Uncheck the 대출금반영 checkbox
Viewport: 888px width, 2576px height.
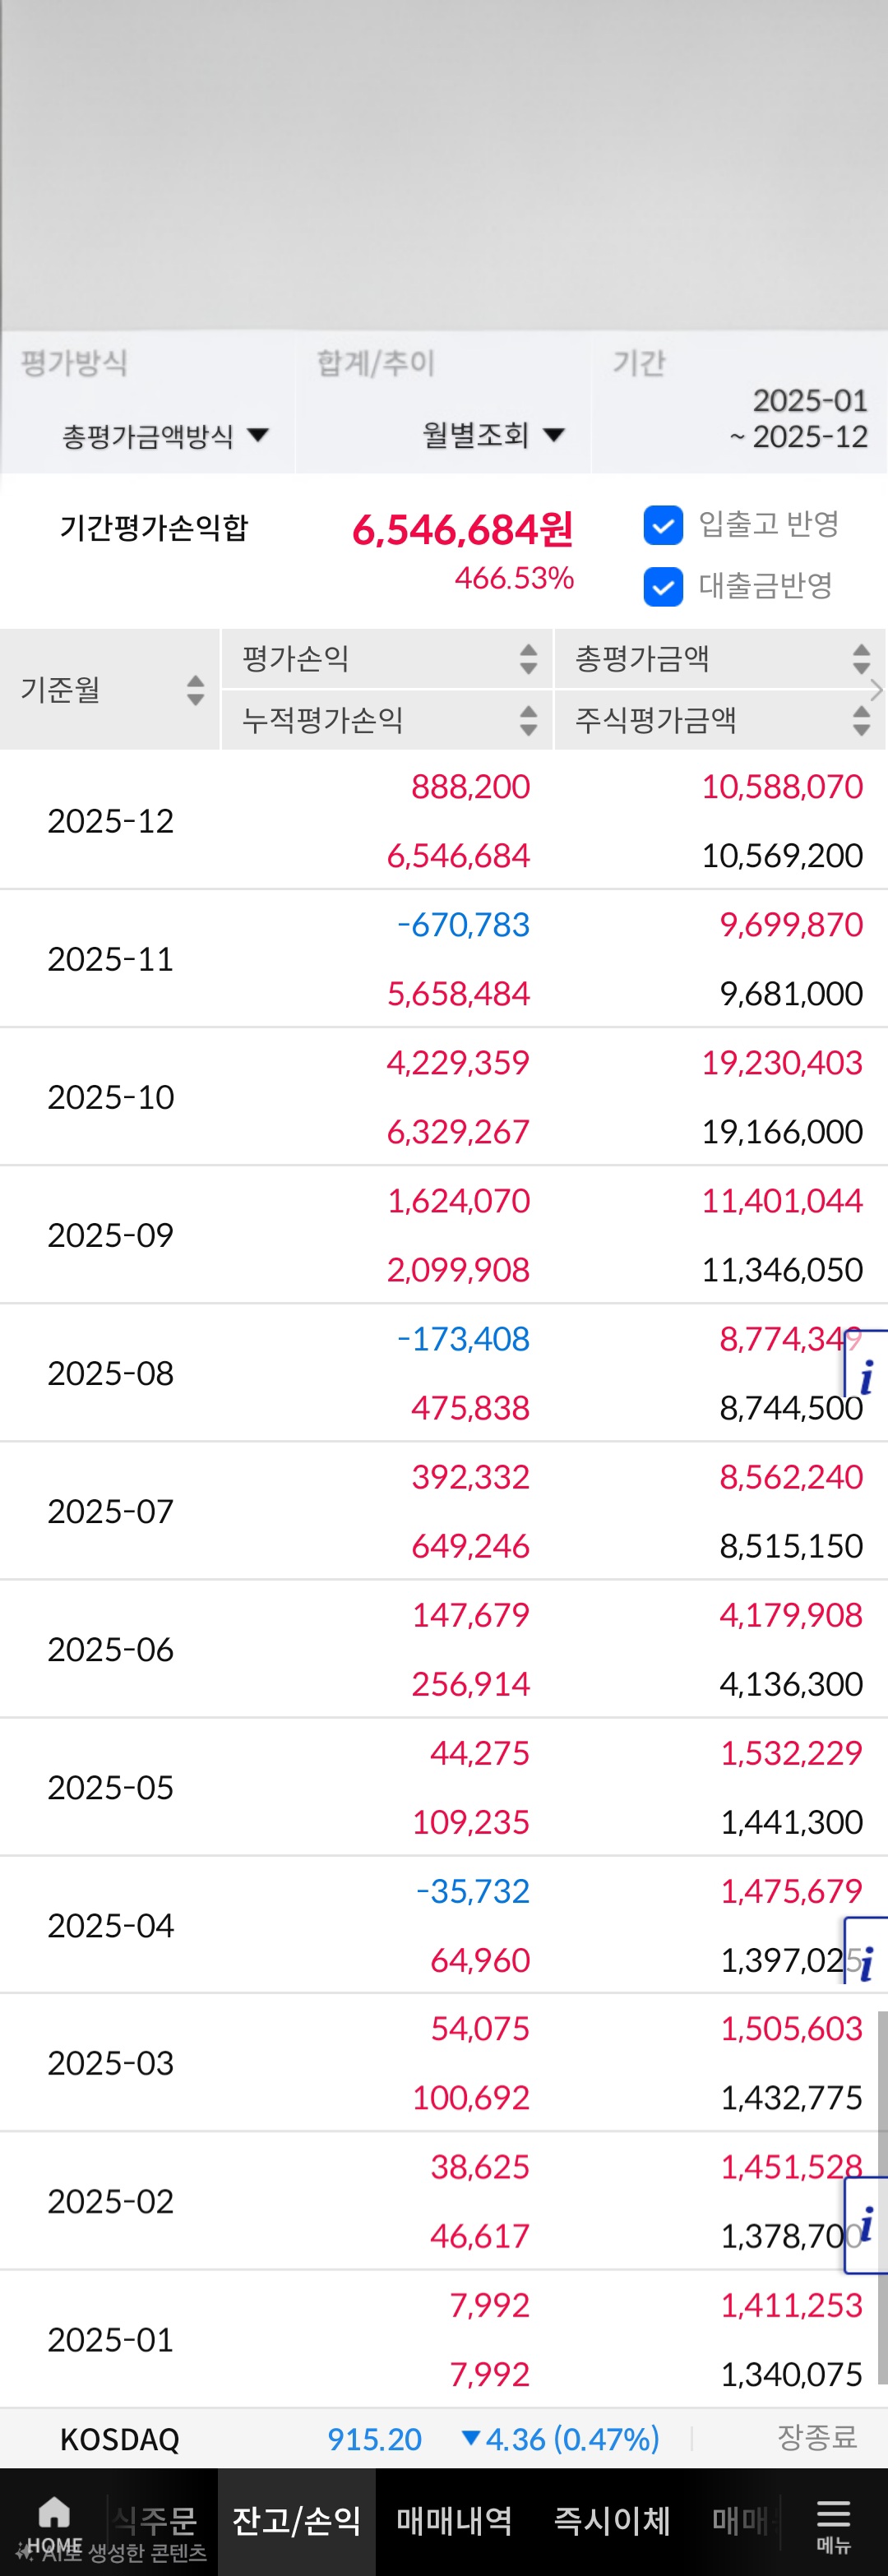coord(663,587)
